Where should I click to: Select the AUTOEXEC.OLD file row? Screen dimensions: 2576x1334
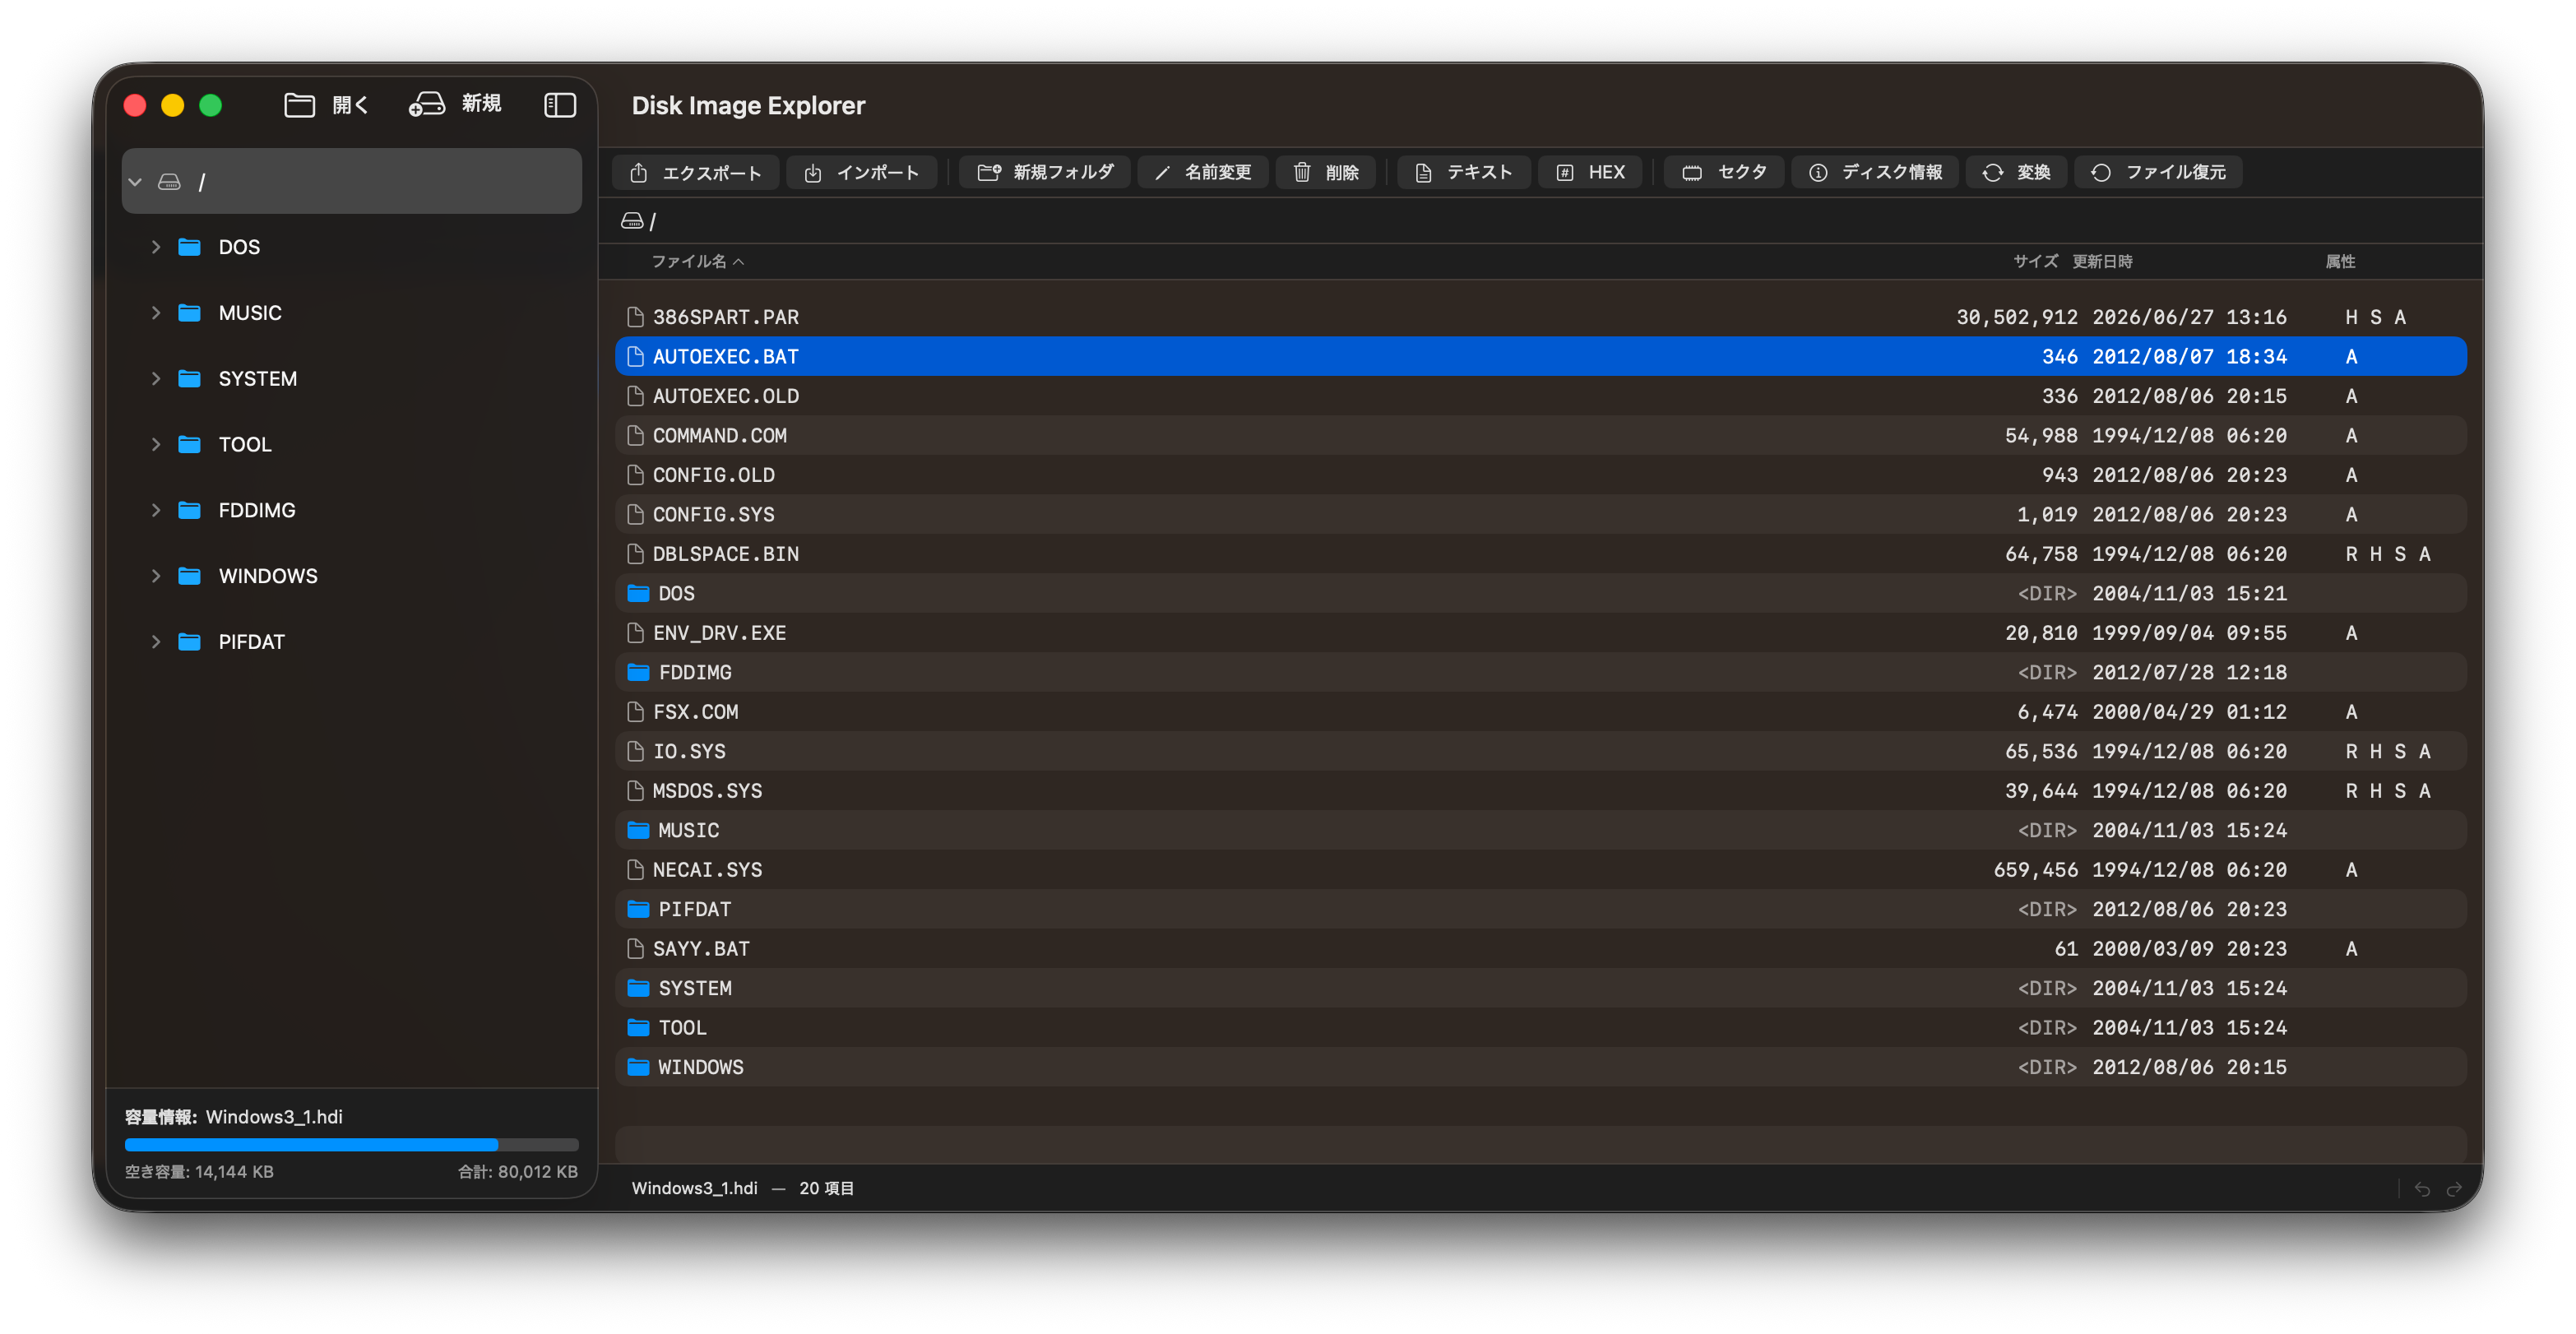coord(1540,396)
